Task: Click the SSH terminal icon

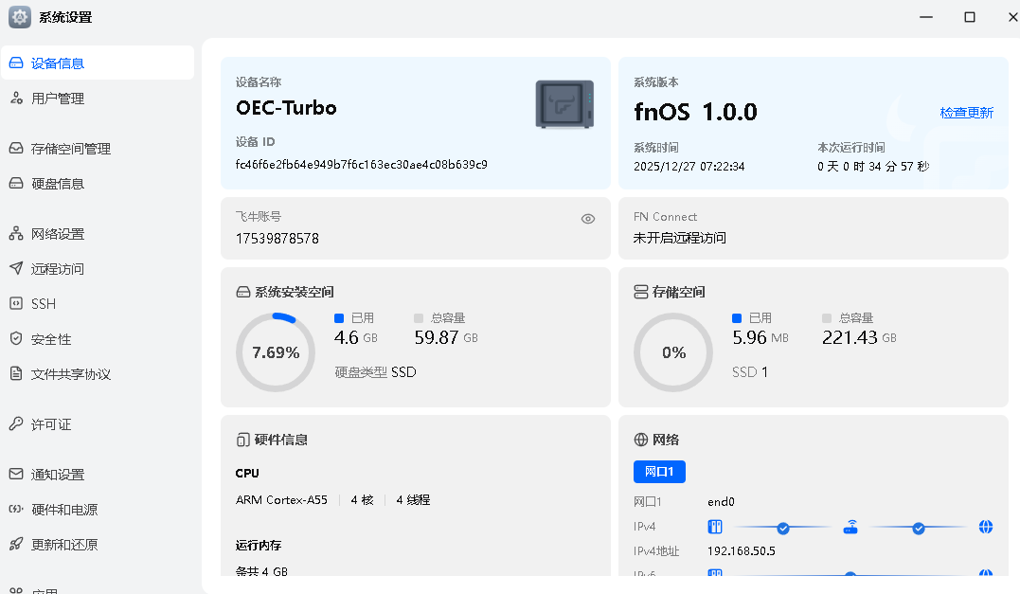Action: pos(16,303)
